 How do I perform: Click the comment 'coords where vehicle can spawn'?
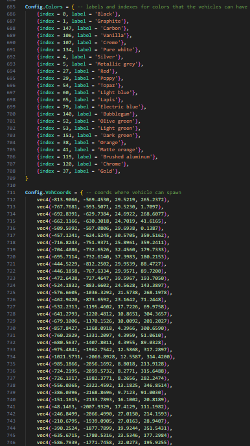click(x=135, y=193)
